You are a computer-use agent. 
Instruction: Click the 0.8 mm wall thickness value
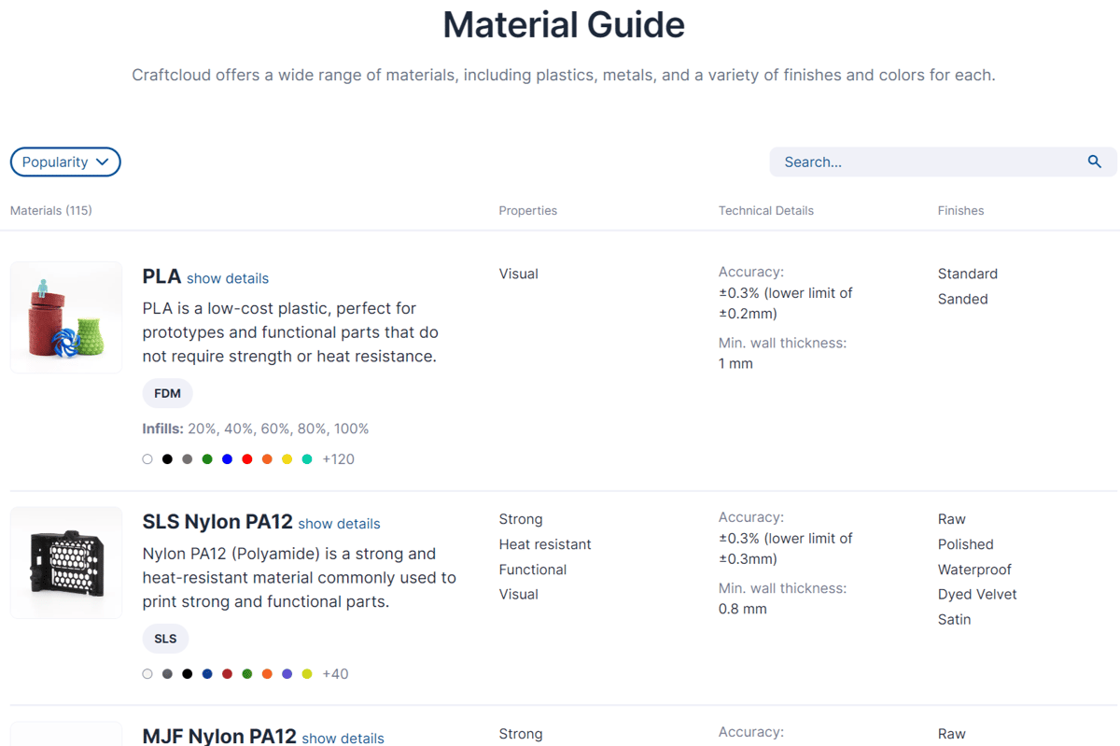(743, 609)
